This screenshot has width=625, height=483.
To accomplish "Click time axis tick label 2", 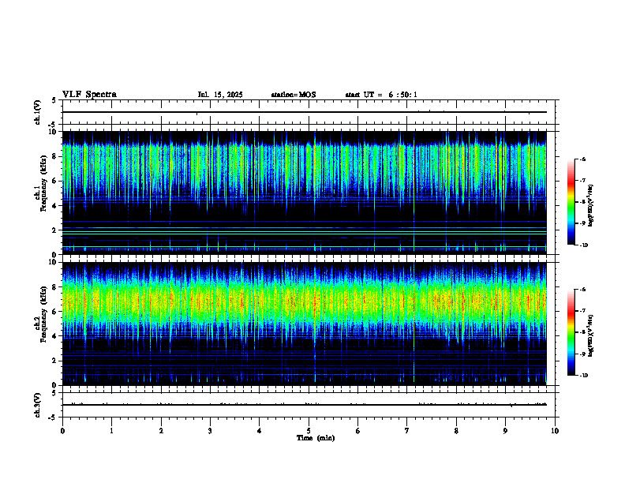I will pyautogui.click(x=161, y=431).
